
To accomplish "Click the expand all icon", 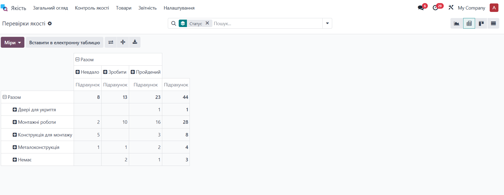I will [x=123, y=42].
